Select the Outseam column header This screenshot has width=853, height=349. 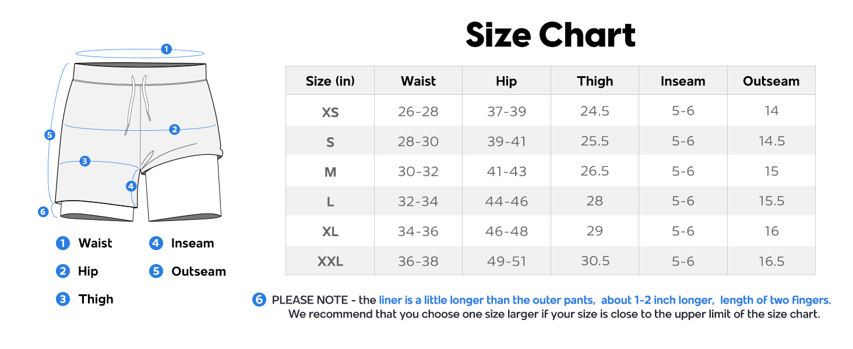tap(771, 81)
